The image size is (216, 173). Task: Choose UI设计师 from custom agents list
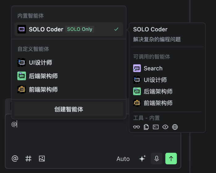[40, 63]
